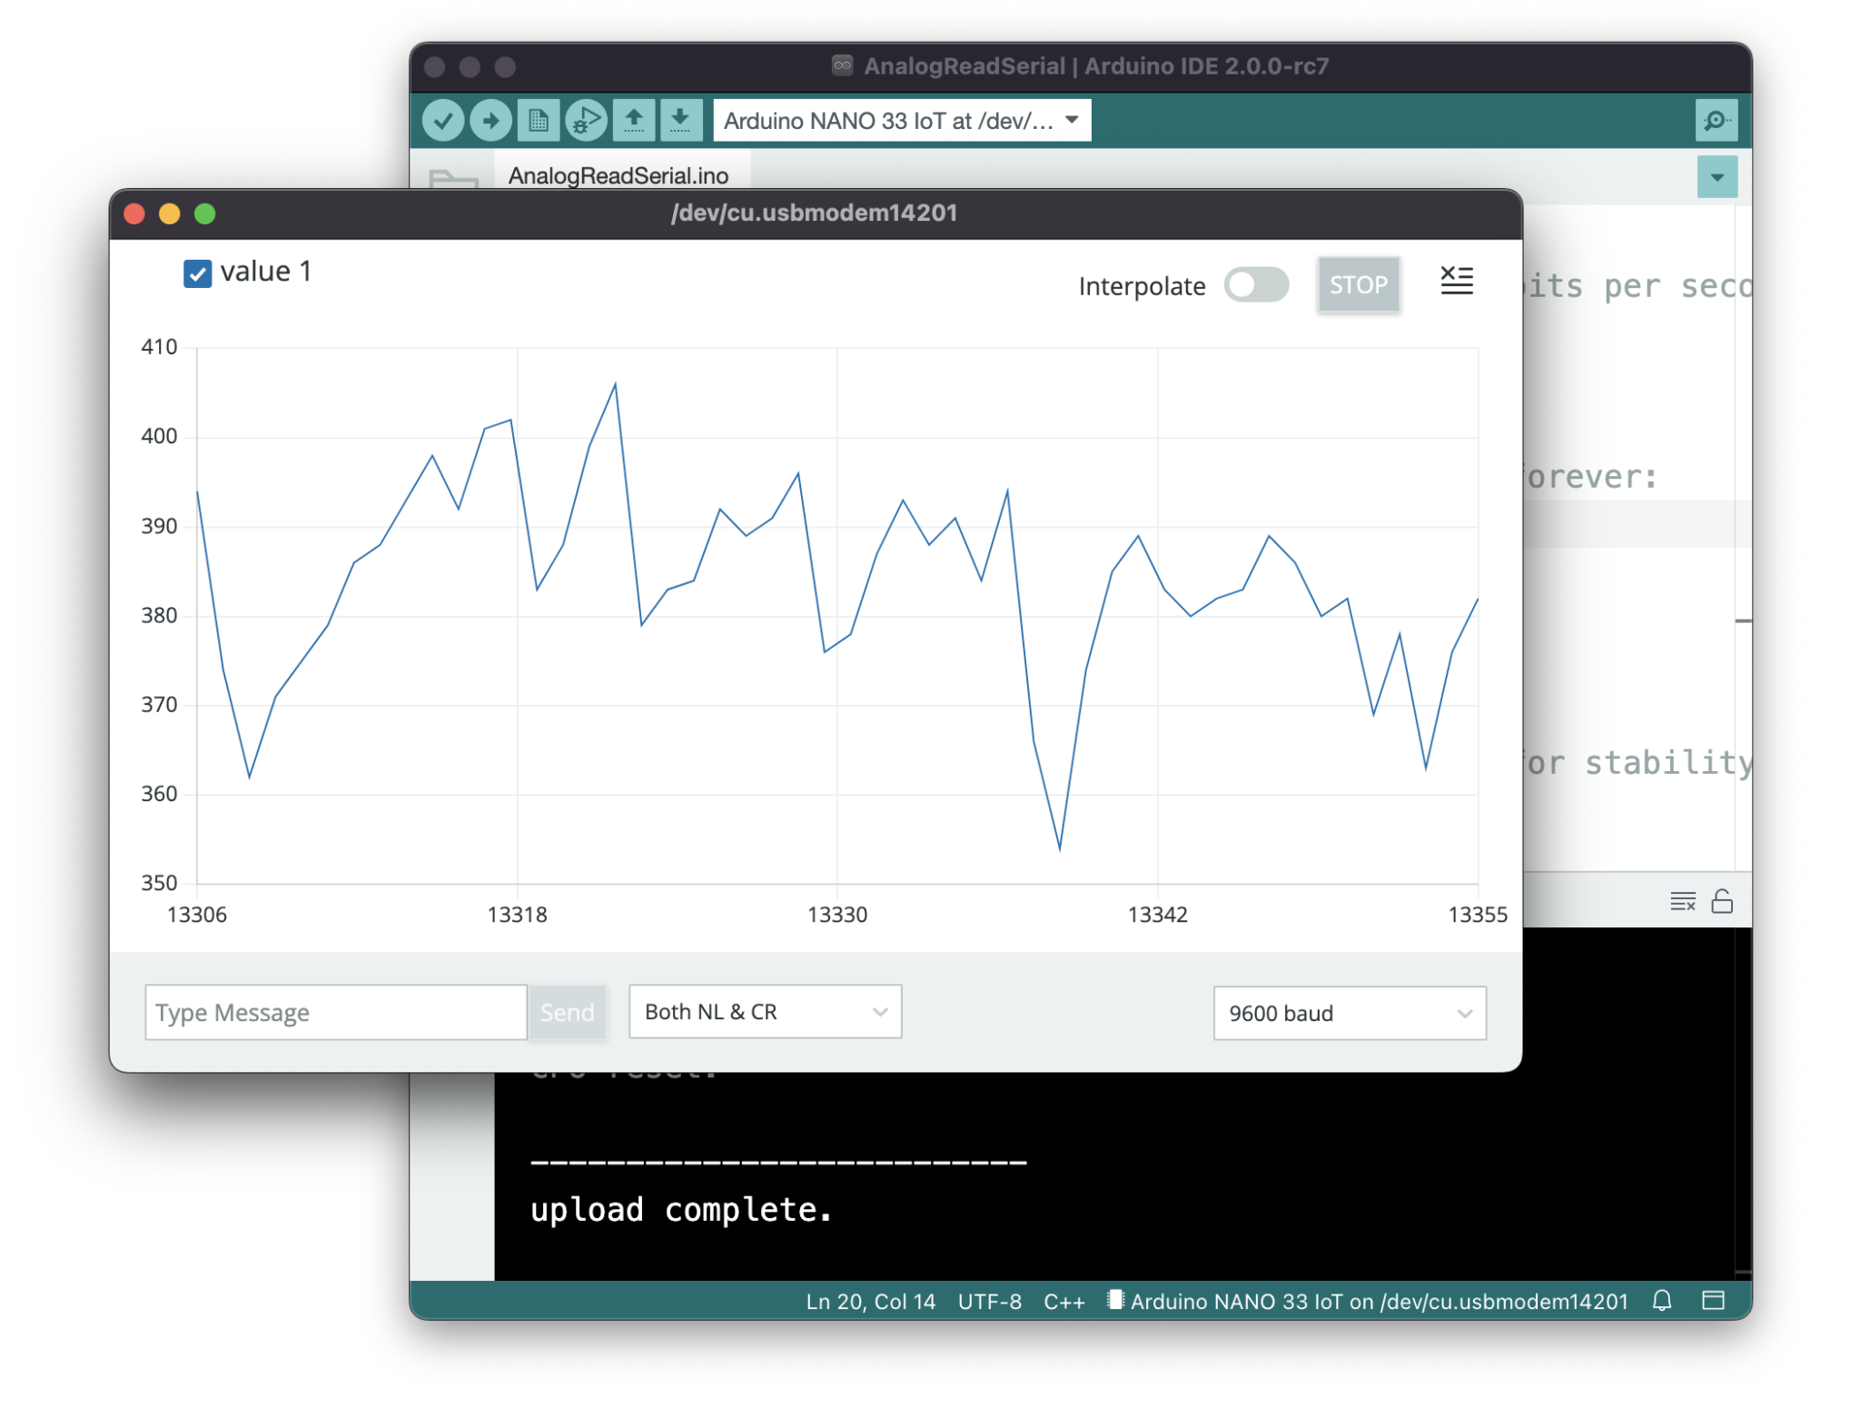The width and height of the screenshot is (1860, 1408).
Task: Click the open sketch up-arrow icon
Action: click(634, 121)
